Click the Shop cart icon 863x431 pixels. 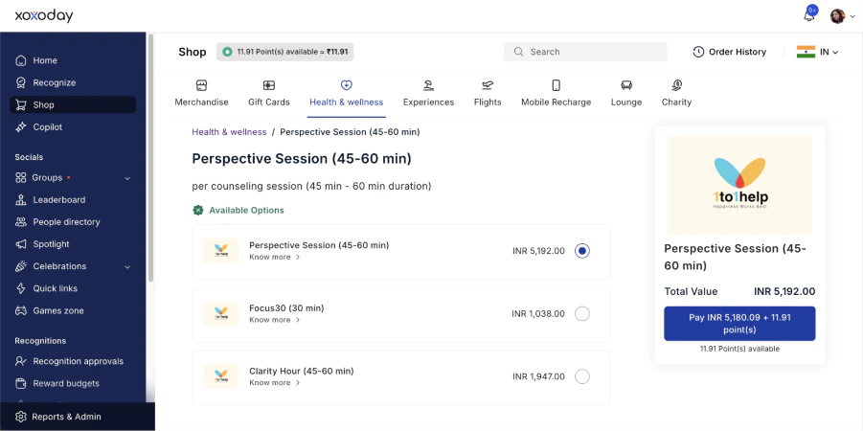(21, 104)
